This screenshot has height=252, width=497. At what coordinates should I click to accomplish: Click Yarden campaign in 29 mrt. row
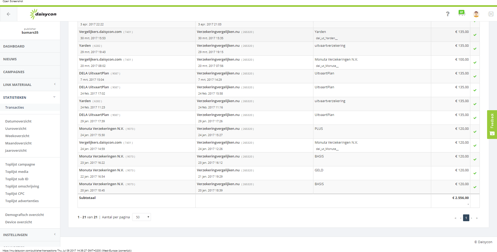(x=85, y=46)
